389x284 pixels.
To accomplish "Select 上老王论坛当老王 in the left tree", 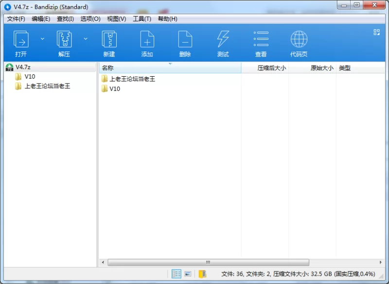I will (x=42, y=86).
